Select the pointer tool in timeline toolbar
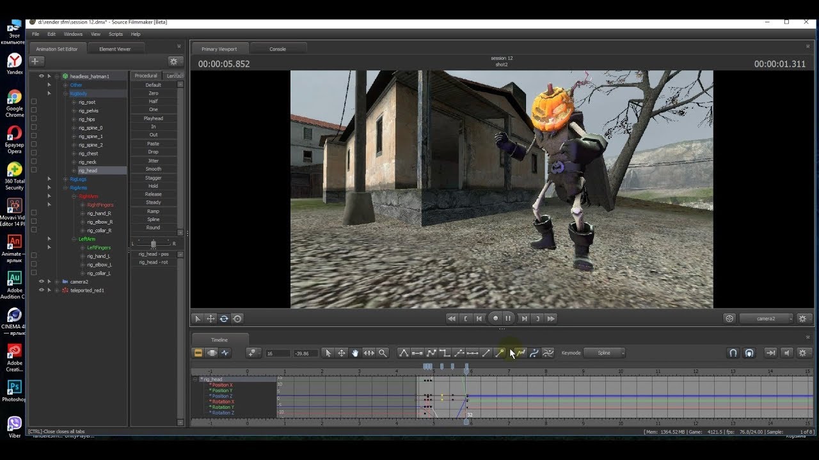This screenshot has height=460, width=819. click(x=328, y=353)
